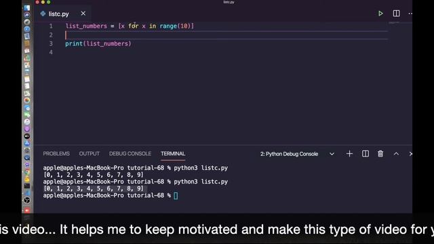Switch to the PROBLEMS panel tab
Image resolution: width=434 pixels, height=244 pixels.
tap(56, 154)
